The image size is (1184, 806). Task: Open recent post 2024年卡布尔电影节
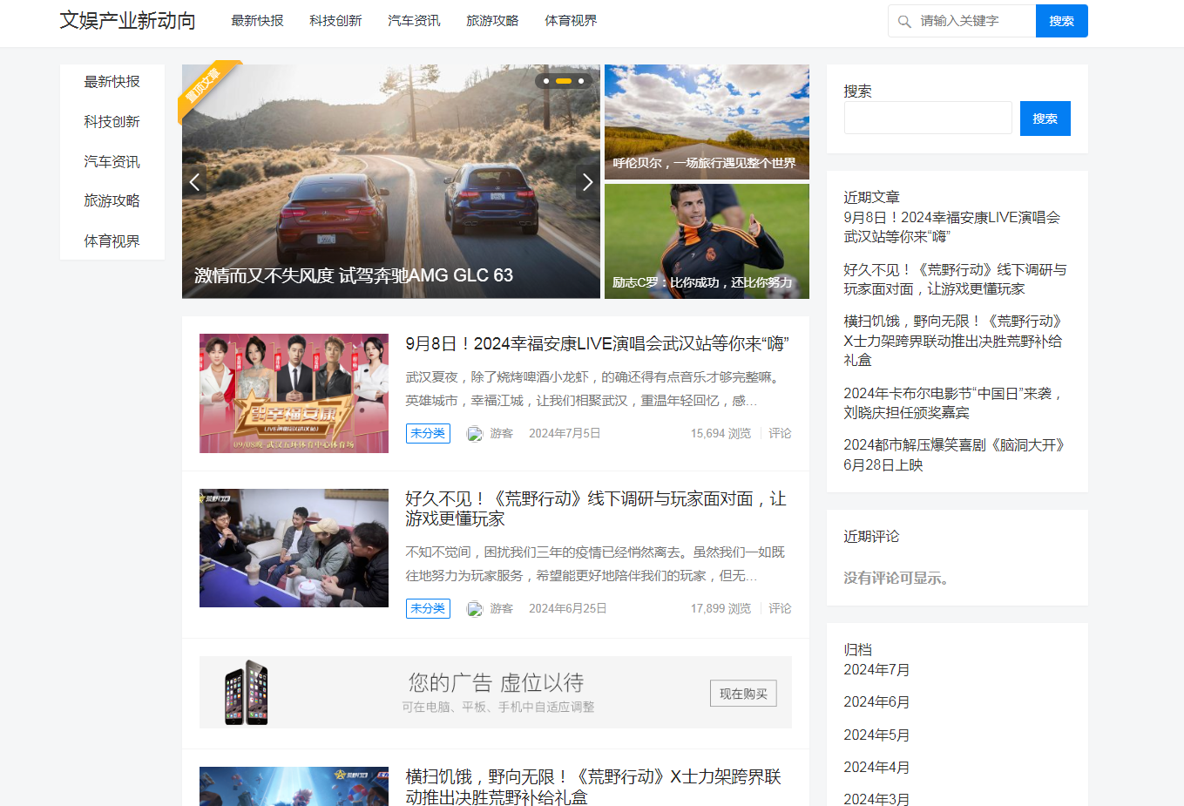pyautogui.click(x=954, y=403)
